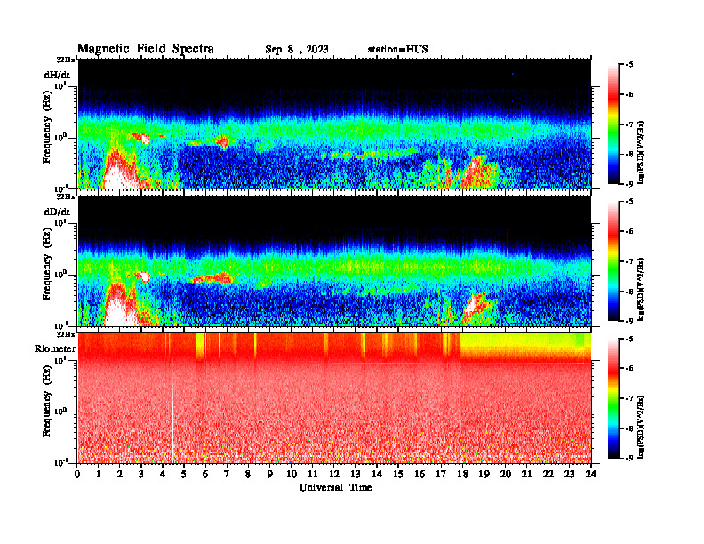Click hour tick label "5" on time axis
Viewport: 704px width, 544px height.
184,474
